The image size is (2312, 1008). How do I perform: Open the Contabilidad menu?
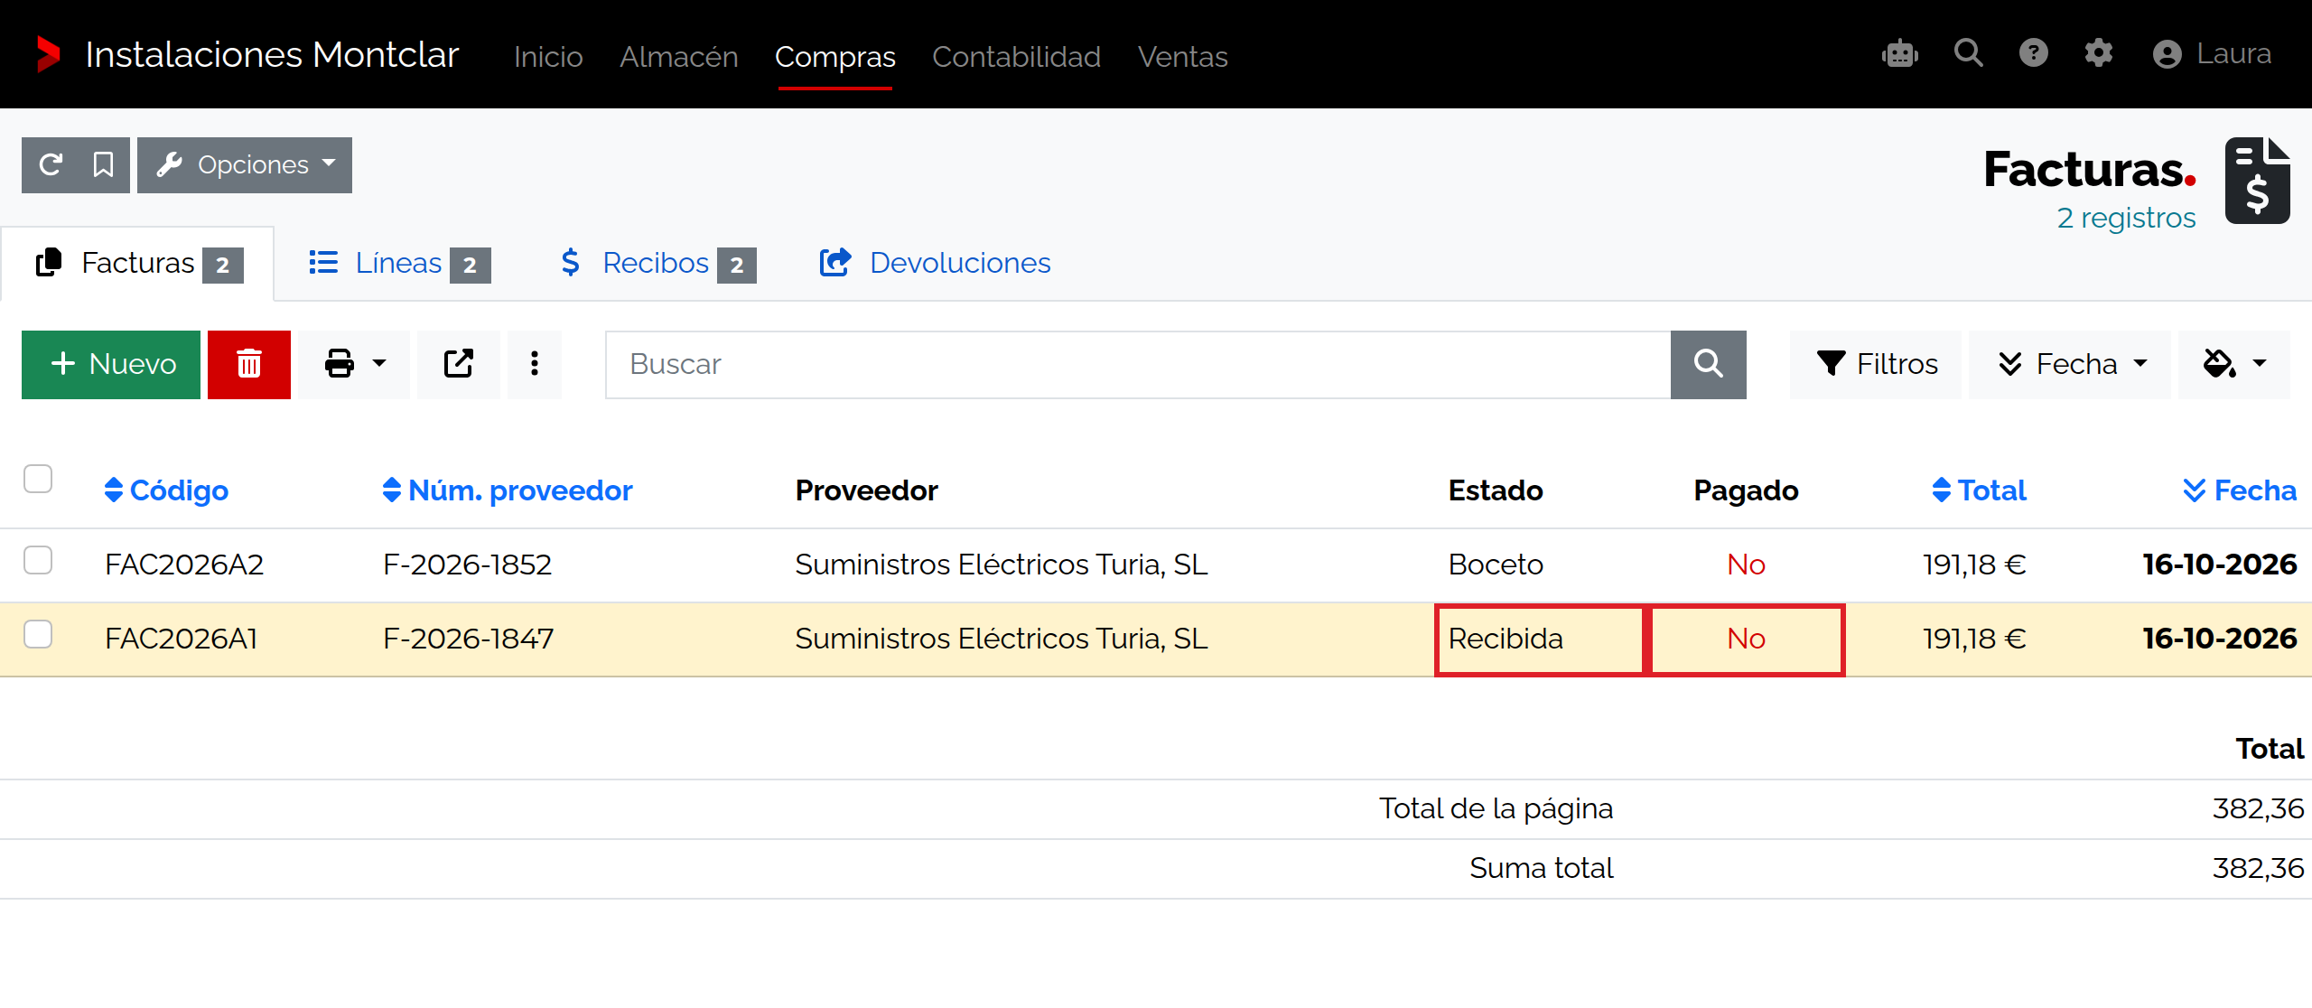pyautogui.click(x=1016, y=56)
